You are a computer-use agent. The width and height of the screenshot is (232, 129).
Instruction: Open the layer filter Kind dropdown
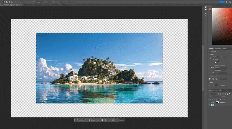coord(213,94)
